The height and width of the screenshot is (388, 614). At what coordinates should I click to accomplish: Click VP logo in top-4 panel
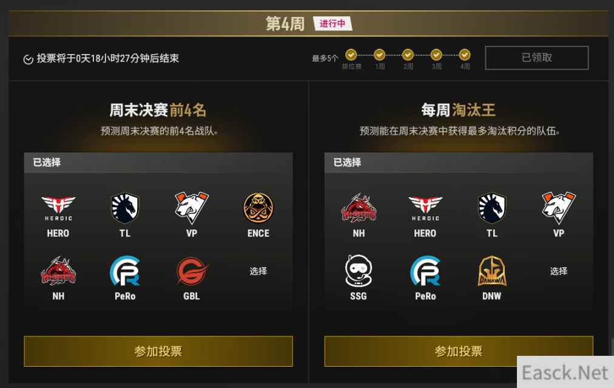click(192, 208)
